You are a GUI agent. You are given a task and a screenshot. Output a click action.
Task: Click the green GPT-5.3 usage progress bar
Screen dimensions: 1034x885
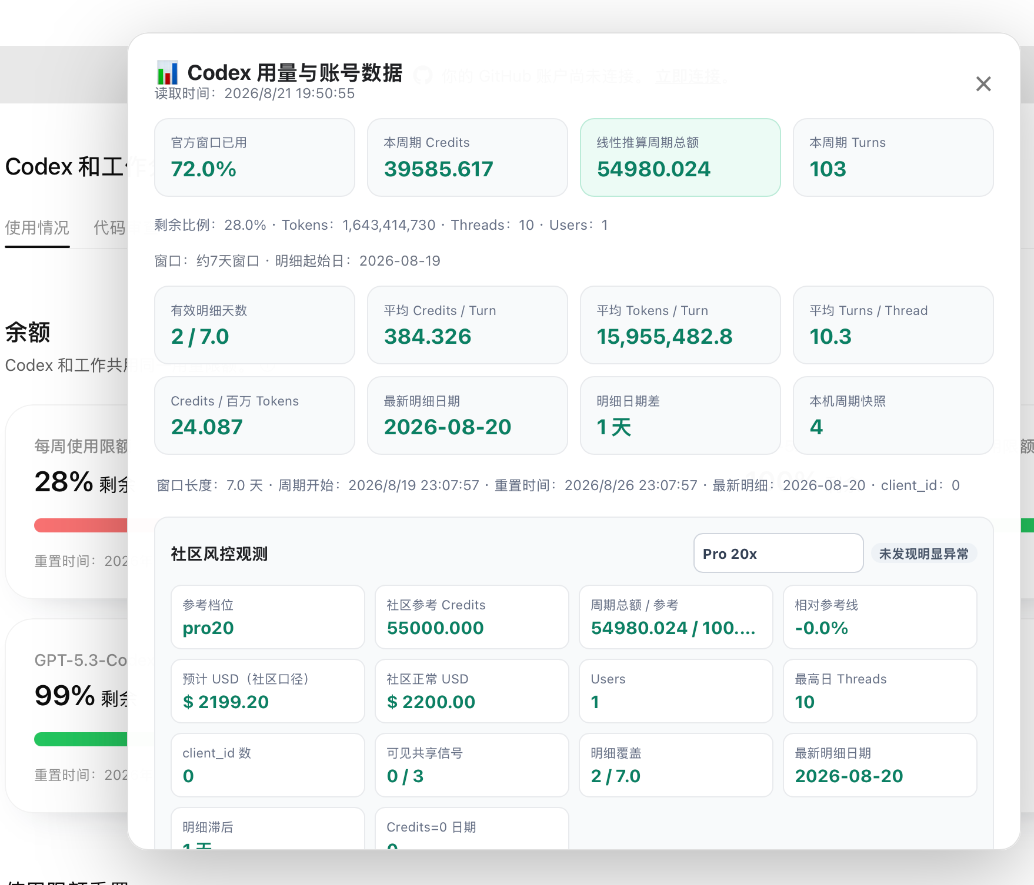tap(81, 739)
